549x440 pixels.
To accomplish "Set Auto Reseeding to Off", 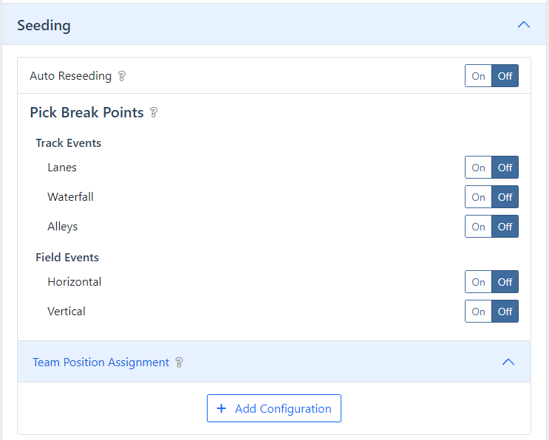I will (x=505, y=76).
